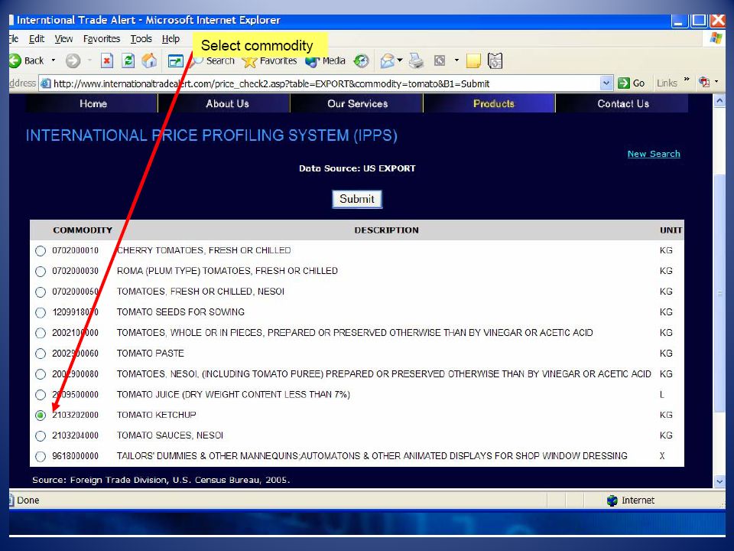Click the Forward arrow toolbar button
734x551 pixels.
pos(73,60)
